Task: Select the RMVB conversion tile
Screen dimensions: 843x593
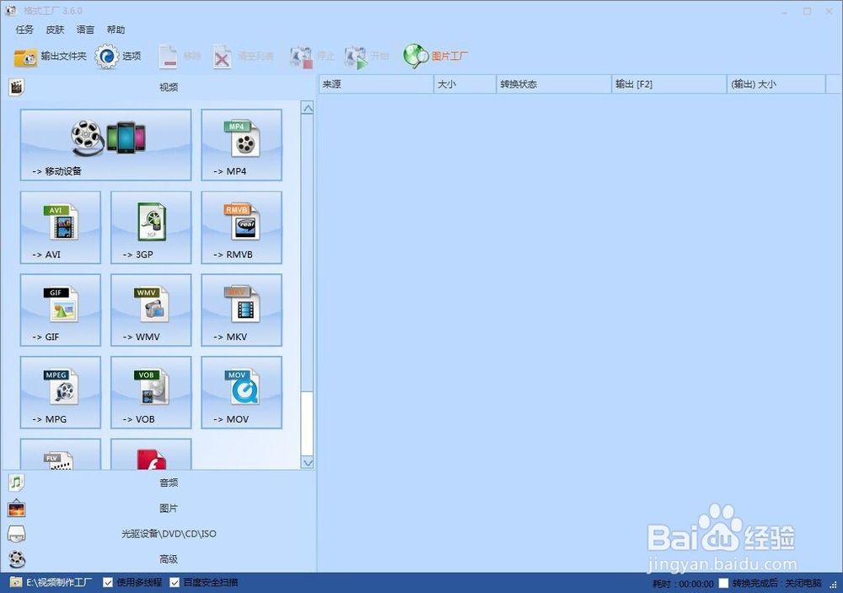Action: [x=241, y=228]
